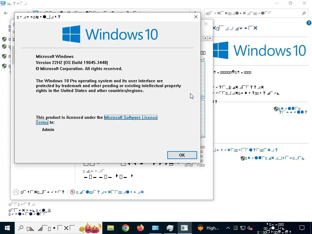Open network status from the system tray
312x234 pixels.
pyautogui.click(x=243, y=228)
